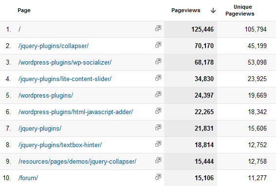The width and height of the screenshot is (276, 186).
Task: Sort by Unique Pageviews column header
Action: tap(240, 10)
